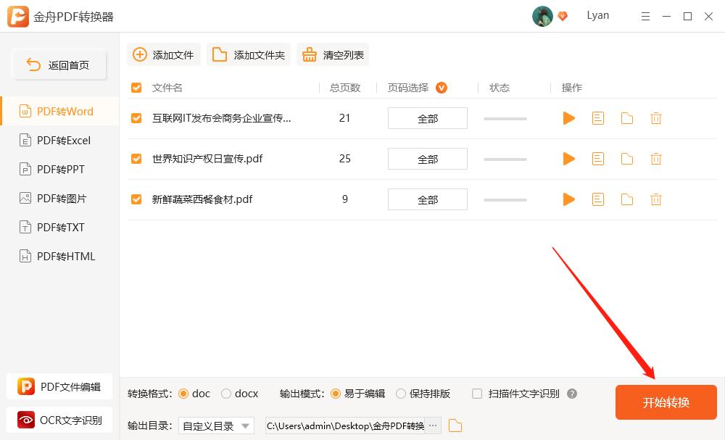Switch to PDF转Excel tab
The height and width of the screenshot is (440, 725).
click(59, 140)
